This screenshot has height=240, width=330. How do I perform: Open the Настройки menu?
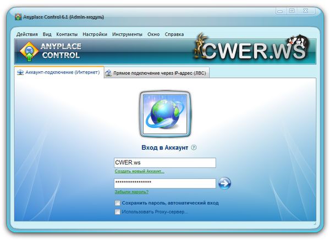95,34
